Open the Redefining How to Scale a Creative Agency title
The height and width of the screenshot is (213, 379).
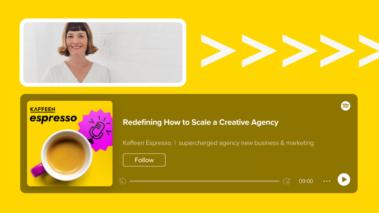click(x=201, y=122)
